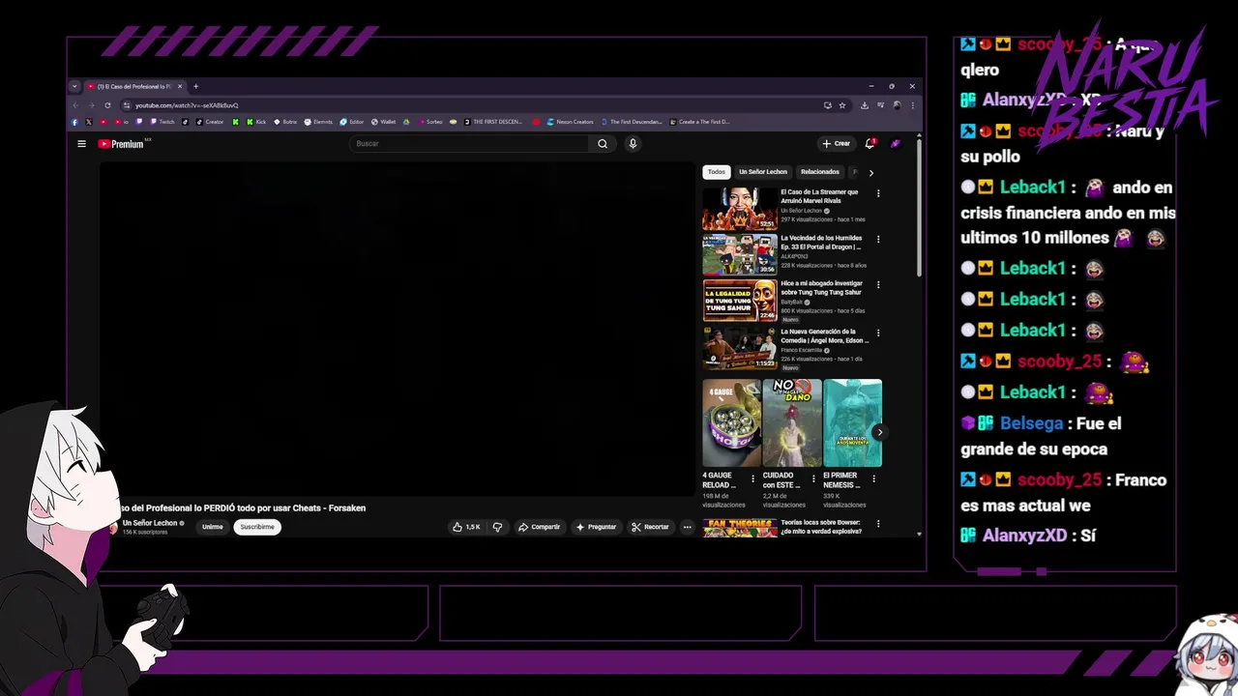Viewport: 1238px width, 696px height.
Task: Like the video with thumbs up
Action: coord(466,527)
